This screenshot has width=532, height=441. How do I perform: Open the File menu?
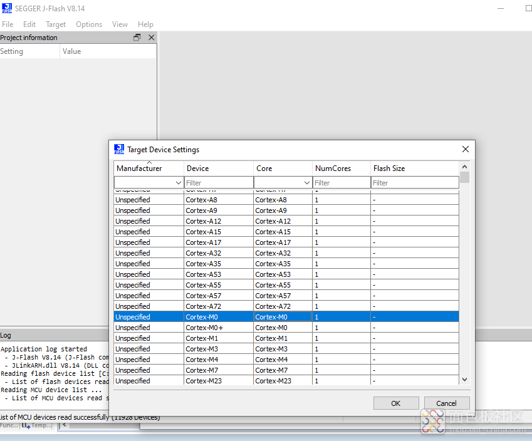[x=8, y=24]
